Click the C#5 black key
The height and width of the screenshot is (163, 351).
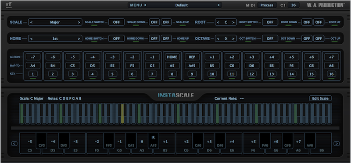point(41,141)
